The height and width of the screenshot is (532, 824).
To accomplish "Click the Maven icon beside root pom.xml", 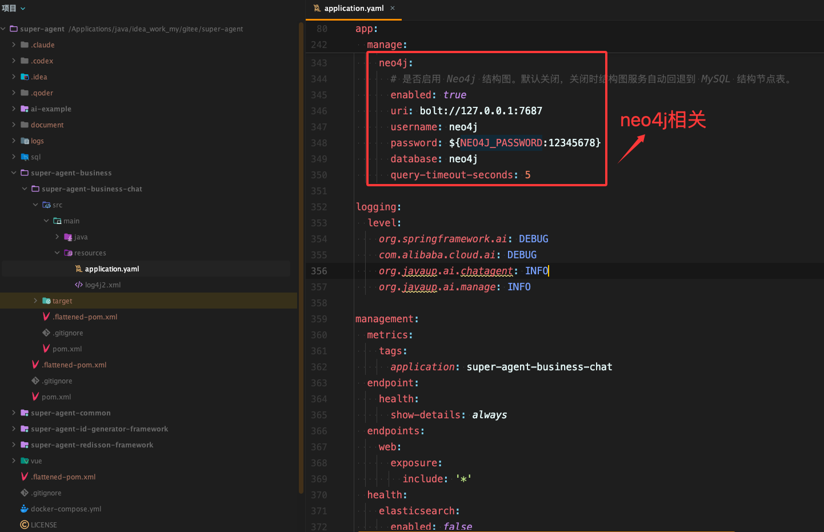I will [35, 397].
